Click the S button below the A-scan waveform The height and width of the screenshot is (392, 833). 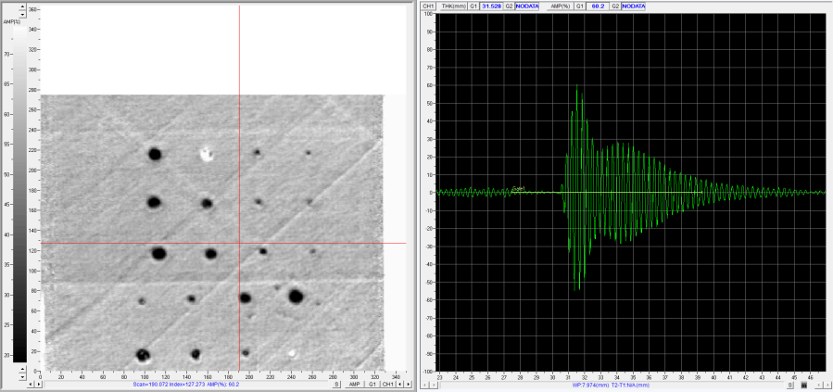[790, 384]
